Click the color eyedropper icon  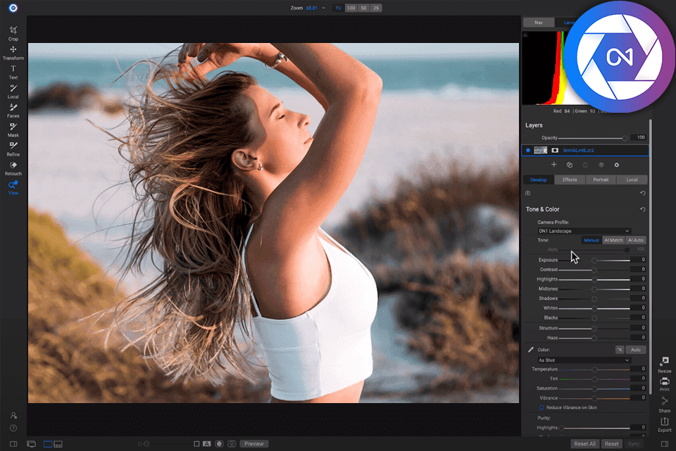click(x=531, y=350)
